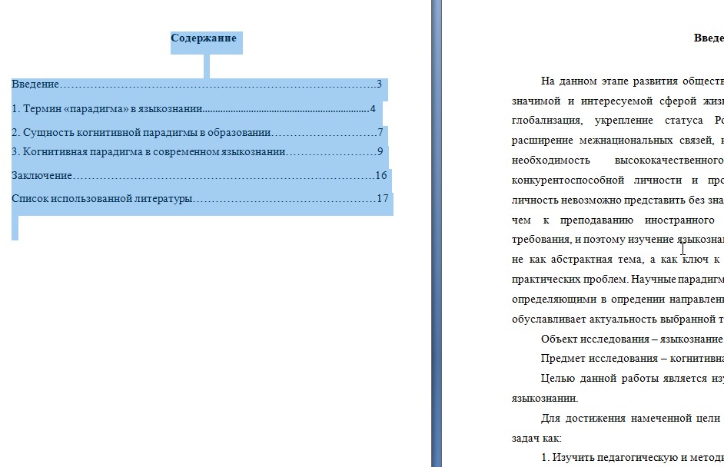Click the "Содержание" heading on the contents page
Image resolution: width=724 pixels, height=467 pixels.
pyautogui.click(x=204, y=38)
